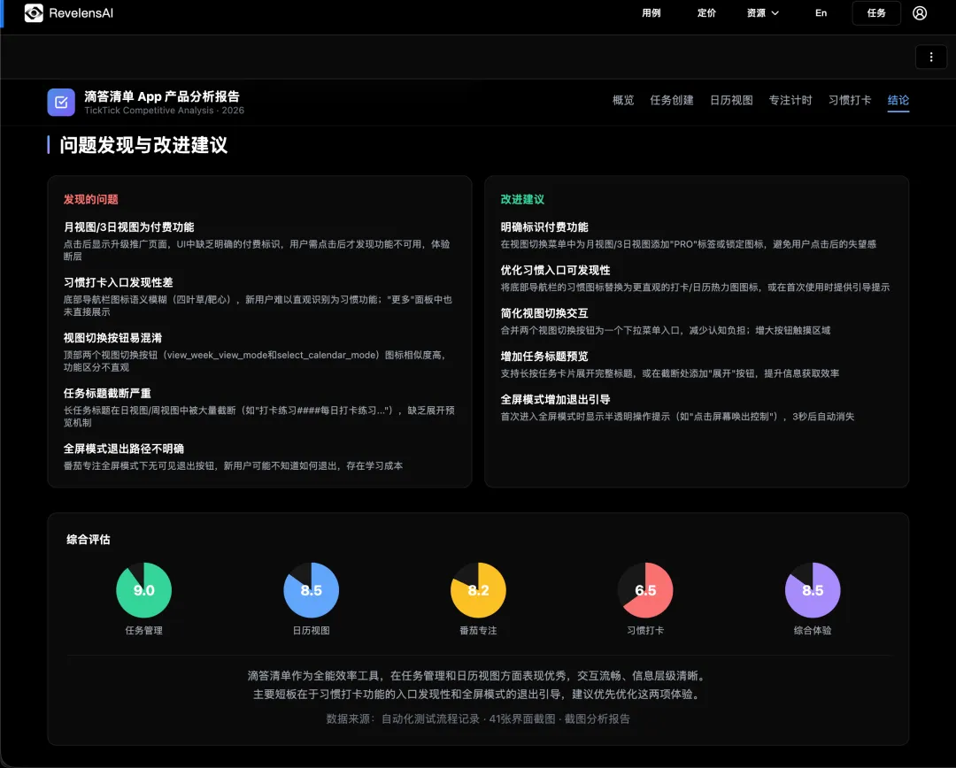The width and height of the screenshot is (956, 768).
Task: Click the 简化视图切换交互 suggestion title
Action: [x=544, y=313]
